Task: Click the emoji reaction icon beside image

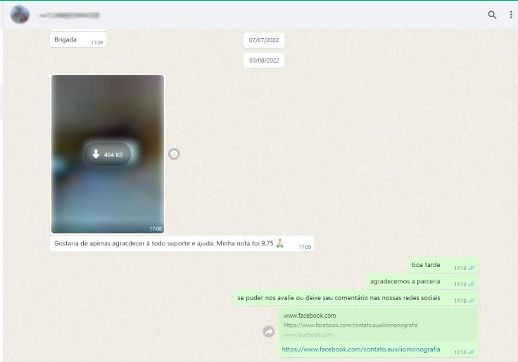Action: pos(174,154)
